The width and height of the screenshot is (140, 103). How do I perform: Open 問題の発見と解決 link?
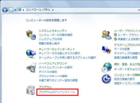coord(49,43)
